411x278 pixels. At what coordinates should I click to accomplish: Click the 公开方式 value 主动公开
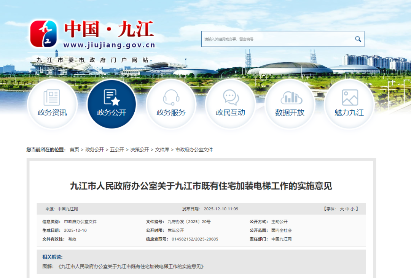279,222
